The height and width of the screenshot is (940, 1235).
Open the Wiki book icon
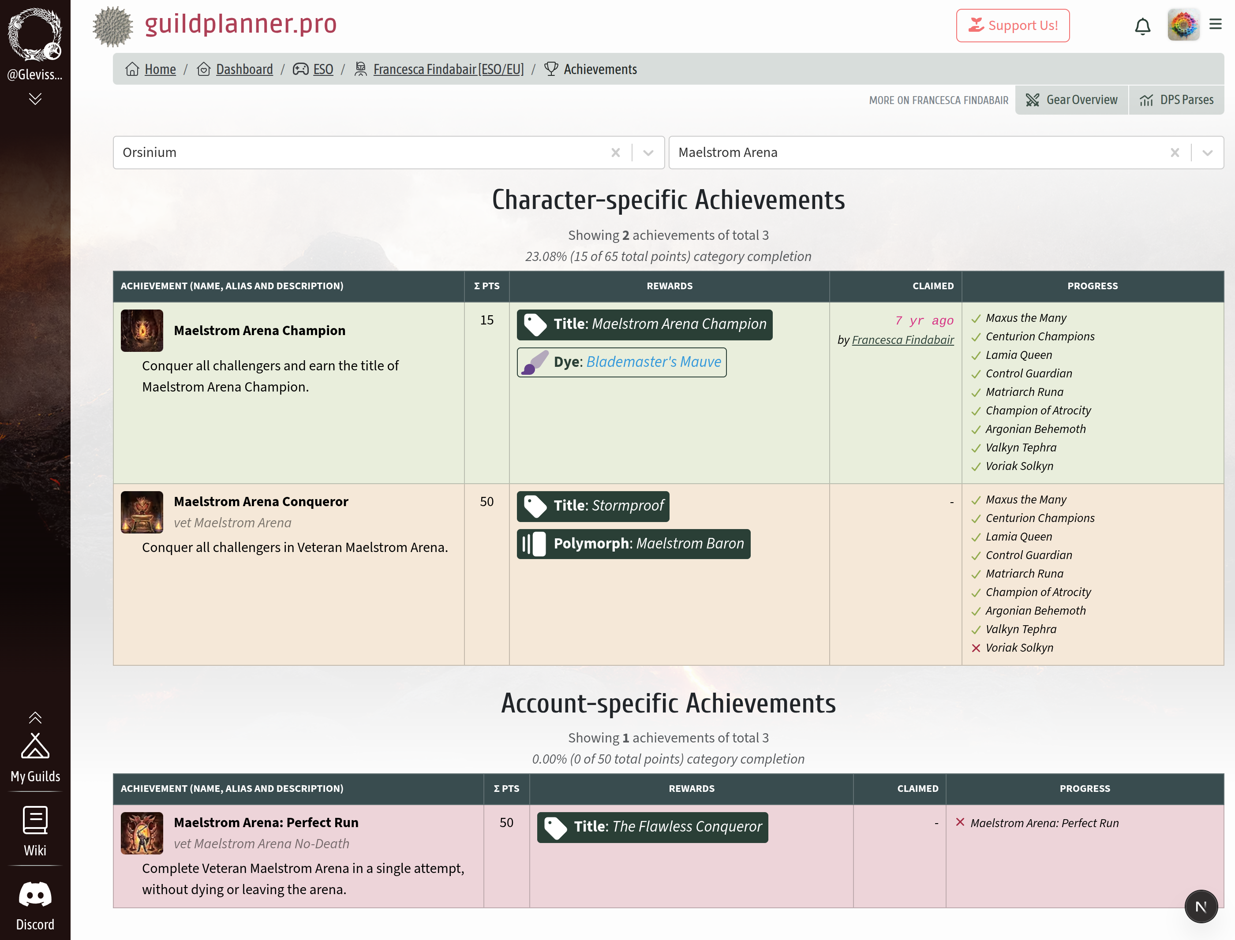[x=35, y=820]
